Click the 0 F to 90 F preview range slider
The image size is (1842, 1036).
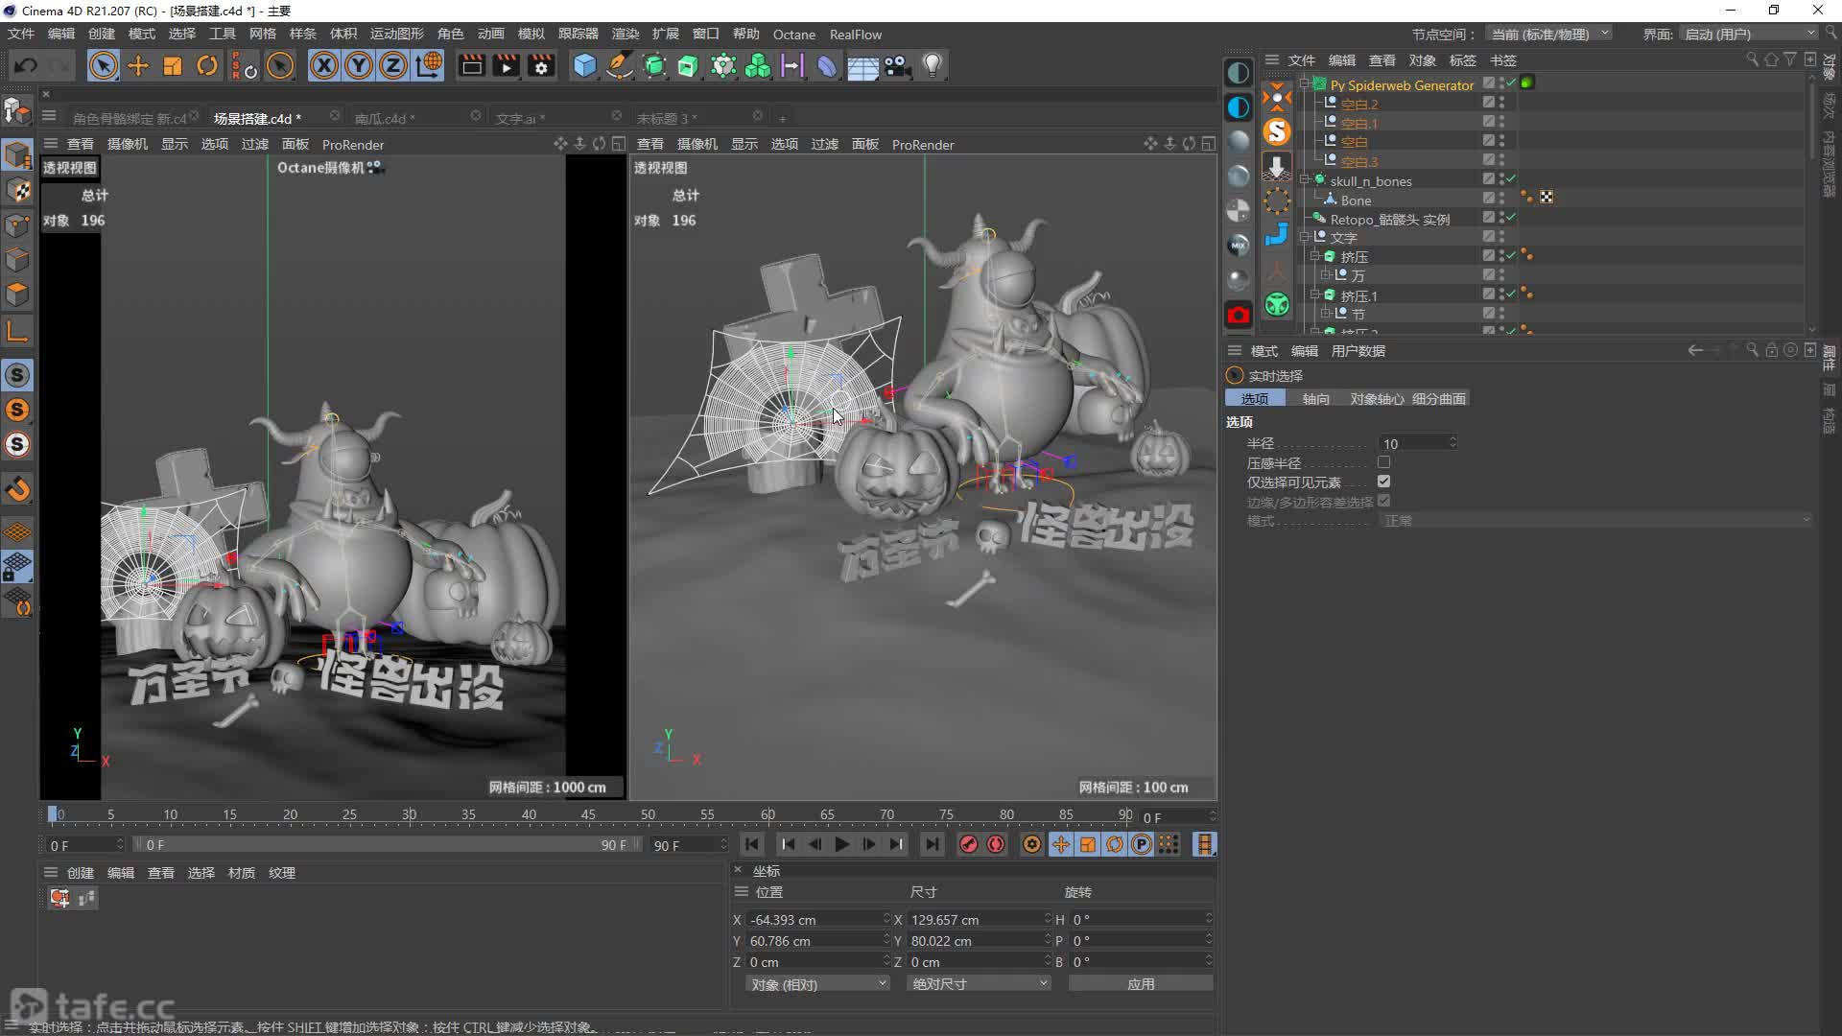tap(388, 845)
